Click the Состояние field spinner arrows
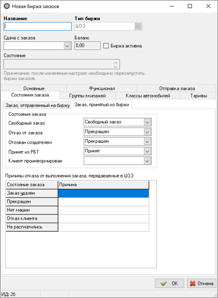This screenshot has height=298, width=218. (115, 65)
